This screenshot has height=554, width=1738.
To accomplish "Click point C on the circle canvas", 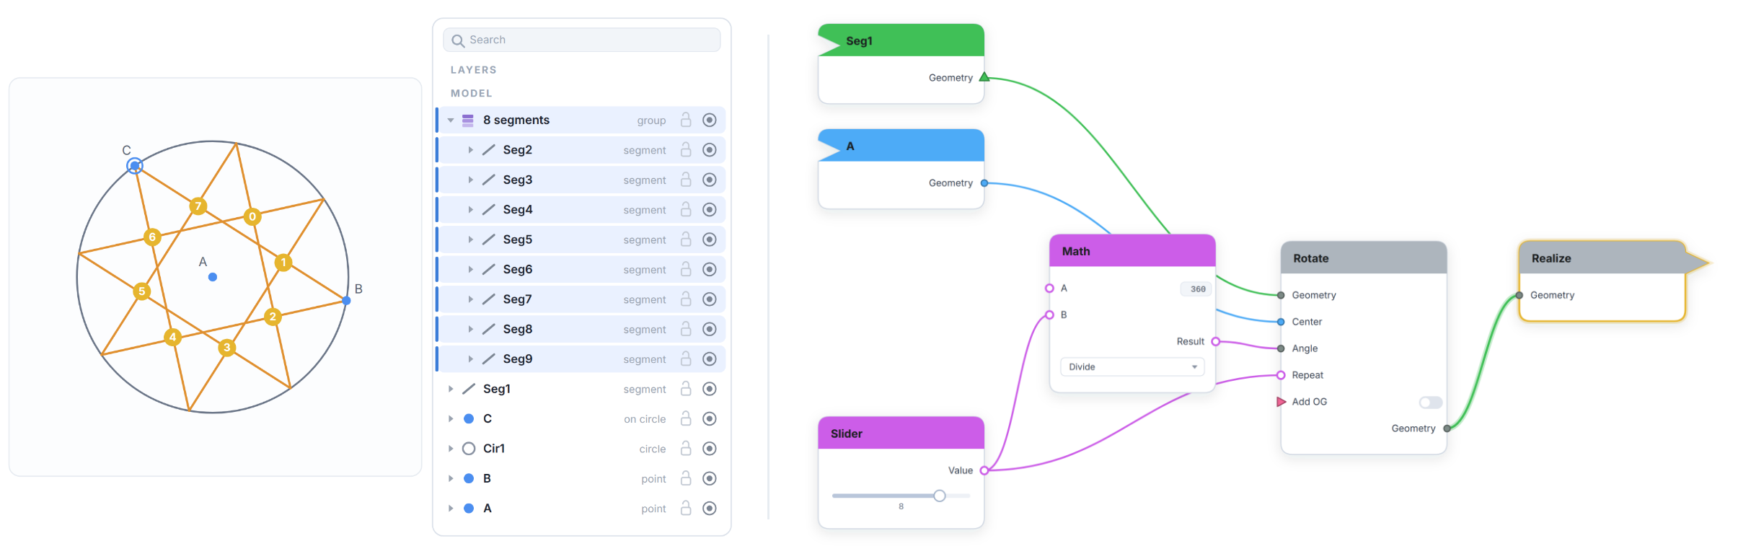I will tap(135, 166).
